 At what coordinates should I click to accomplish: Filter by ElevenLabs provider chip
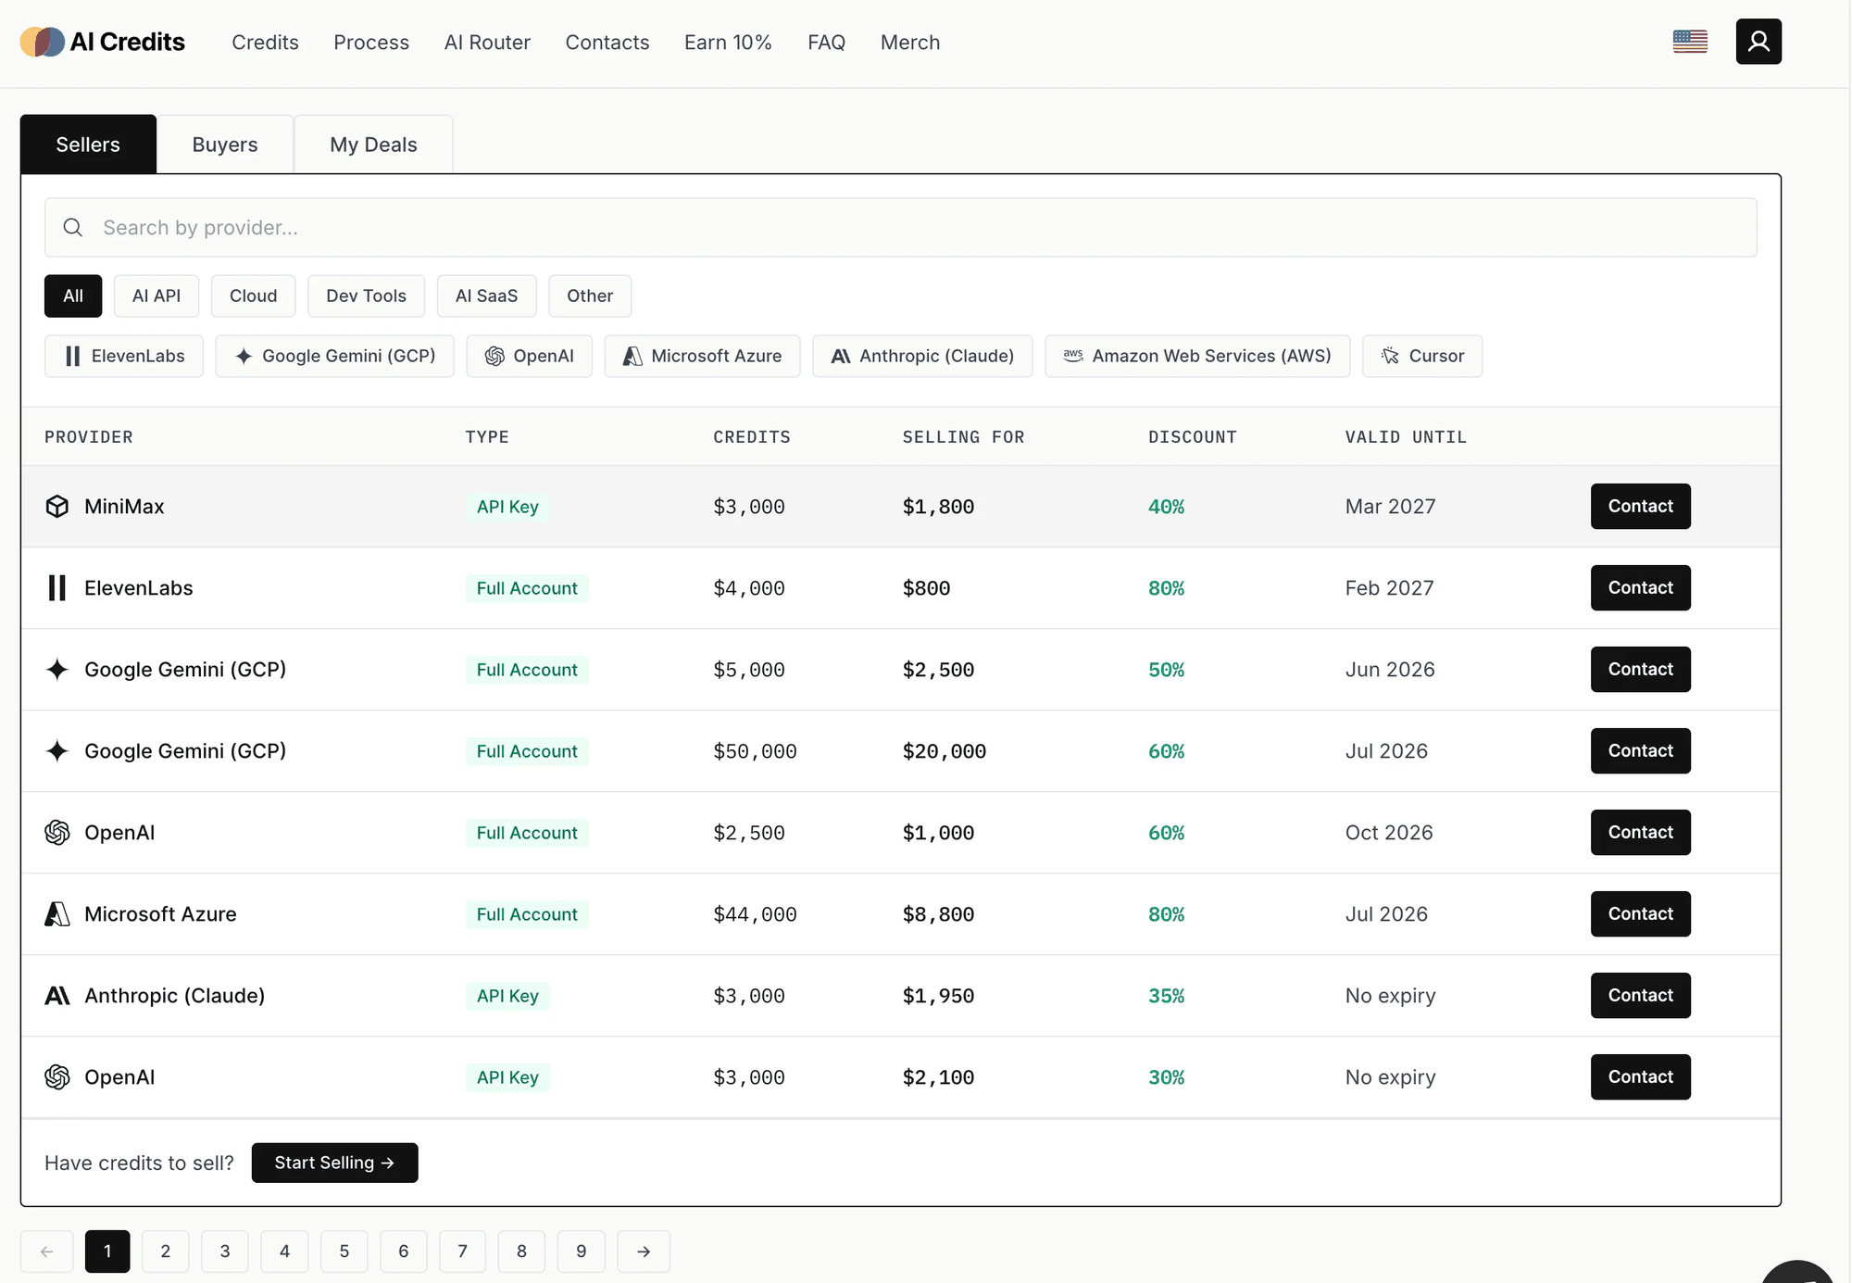click(124, 356)
